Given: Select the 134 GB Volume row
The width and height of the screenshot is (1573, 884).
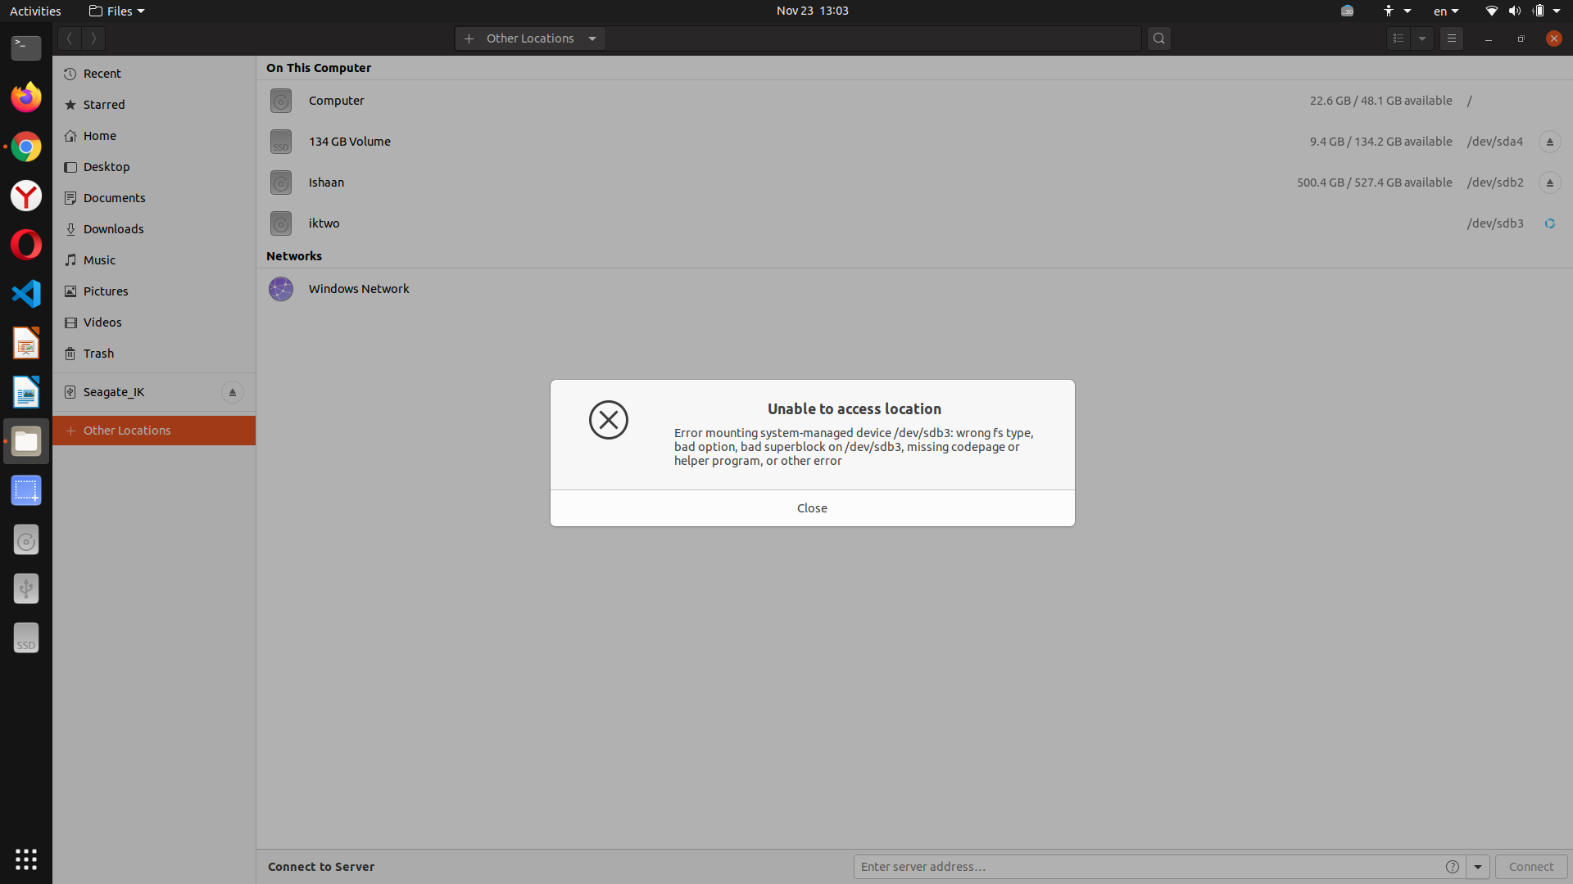Looking at the screenshot, I should pos(914,142).
